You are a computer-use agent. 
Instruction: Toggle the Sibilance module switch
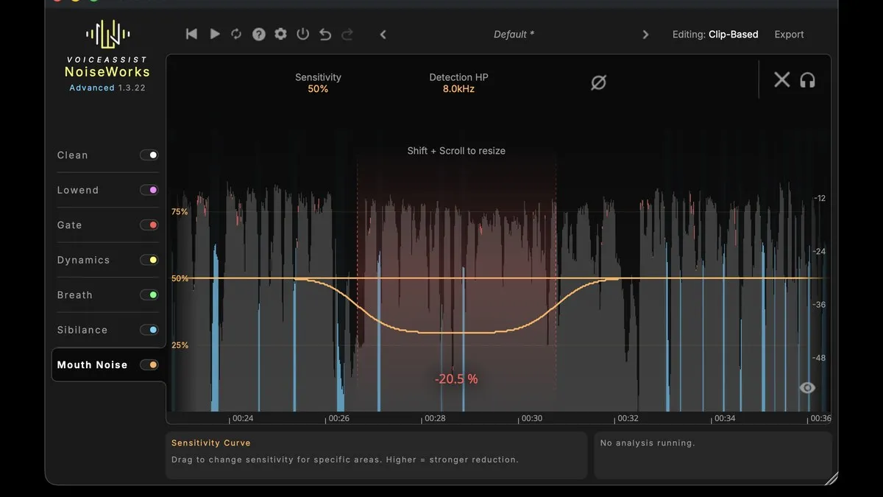(x=149, y=330)
